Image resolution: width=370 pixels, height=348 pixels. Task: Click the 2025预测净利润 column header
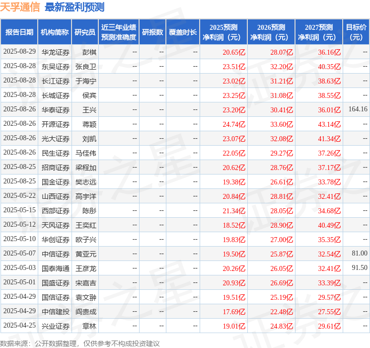223,32
